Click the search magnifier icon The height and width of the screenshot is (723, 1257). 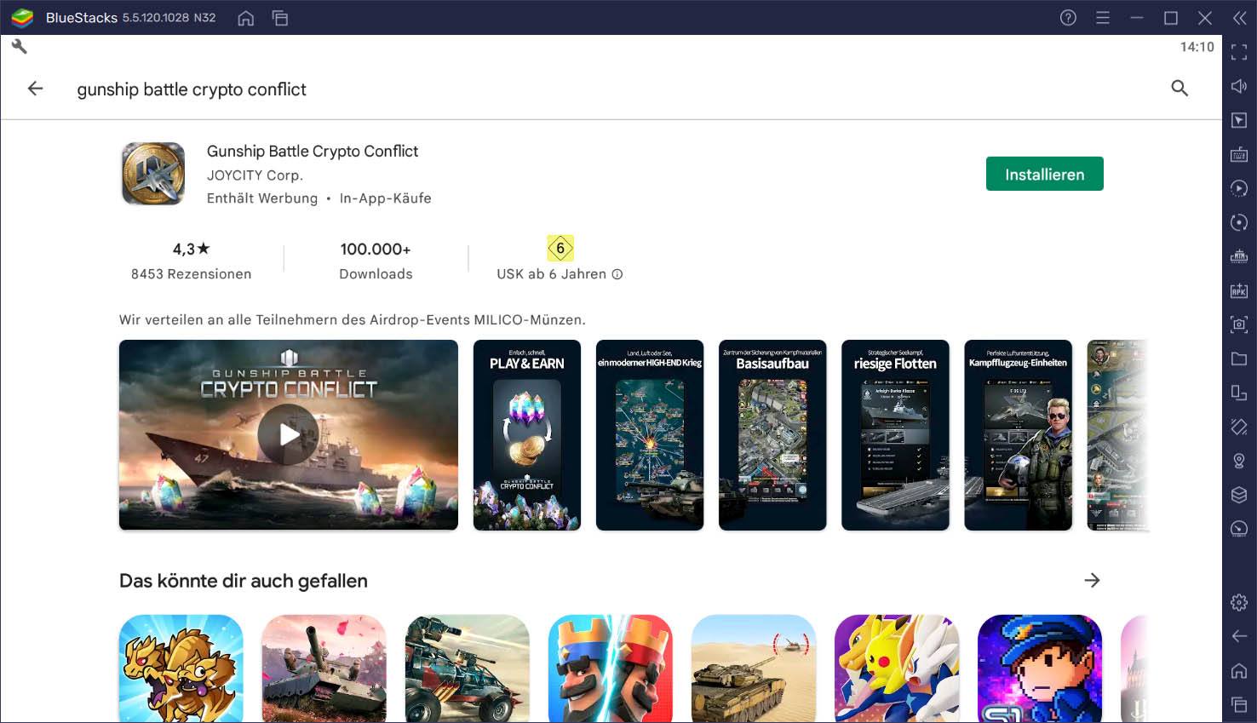coord(1180,89)
